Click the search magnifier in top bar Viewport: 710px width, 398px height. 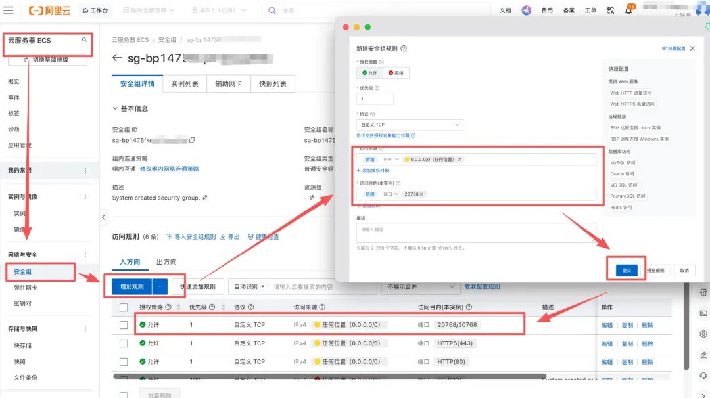(x=272, y=11)
